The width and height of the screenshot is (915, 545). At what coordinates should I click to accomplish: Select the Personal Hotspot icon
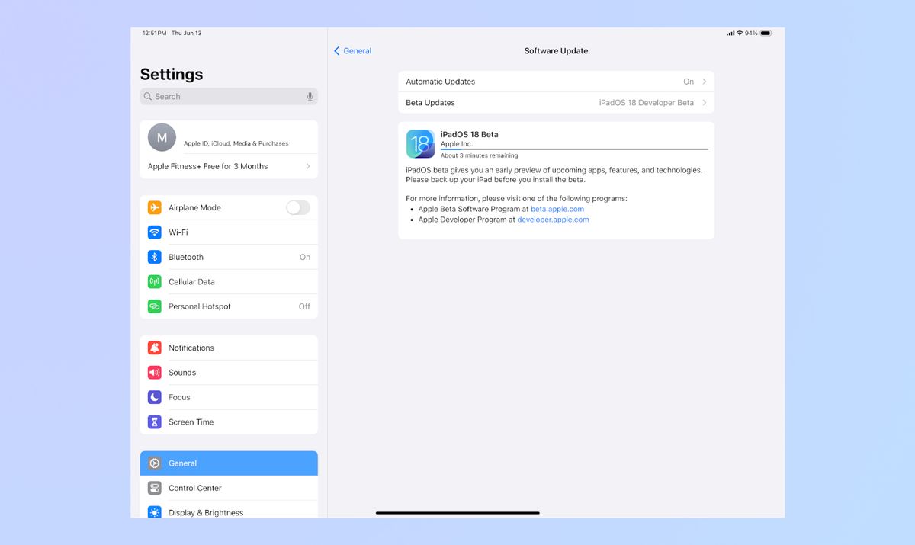[x=155, y=306]
